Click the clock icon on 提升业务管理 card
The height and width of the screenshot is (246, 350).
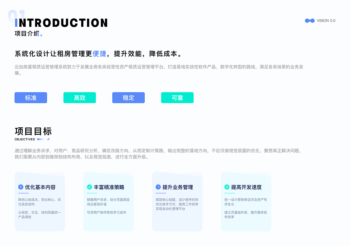159,187
